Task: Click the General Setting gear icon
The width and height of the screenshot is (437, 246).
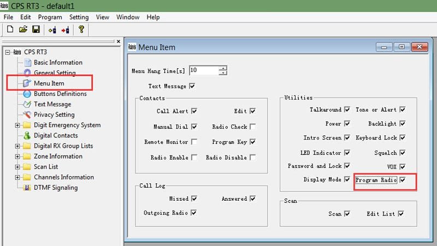Action: [x=27, y=73]
